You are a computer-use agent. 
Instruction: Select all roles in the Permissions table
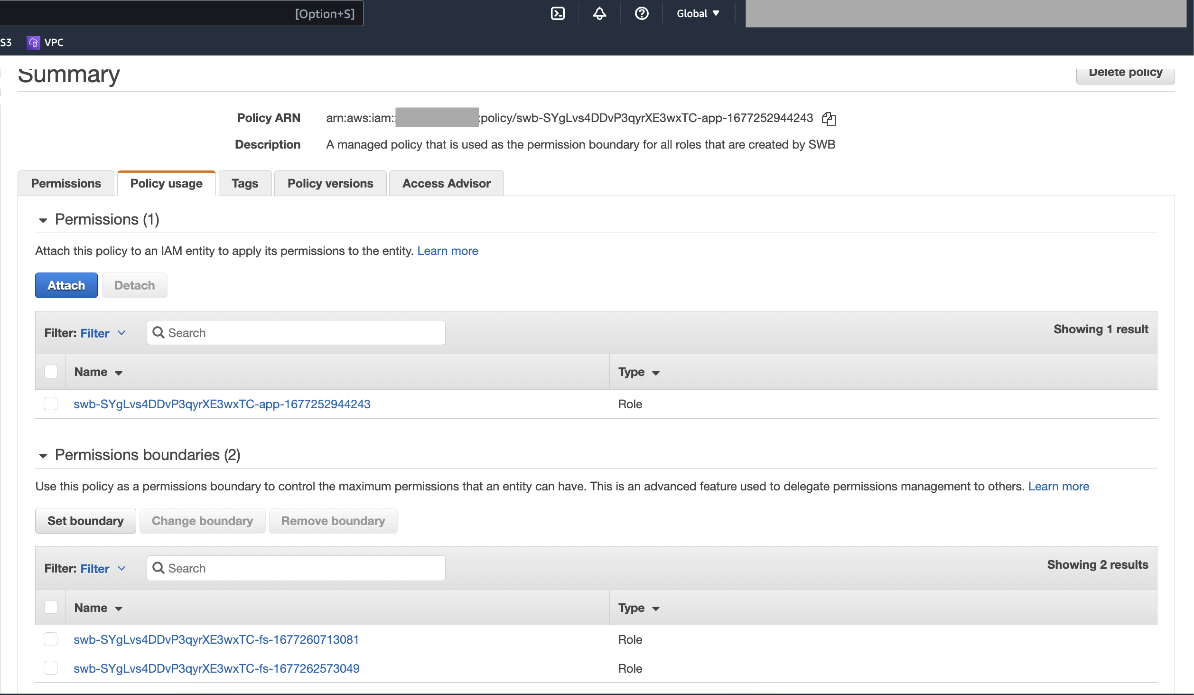[51, 371]
